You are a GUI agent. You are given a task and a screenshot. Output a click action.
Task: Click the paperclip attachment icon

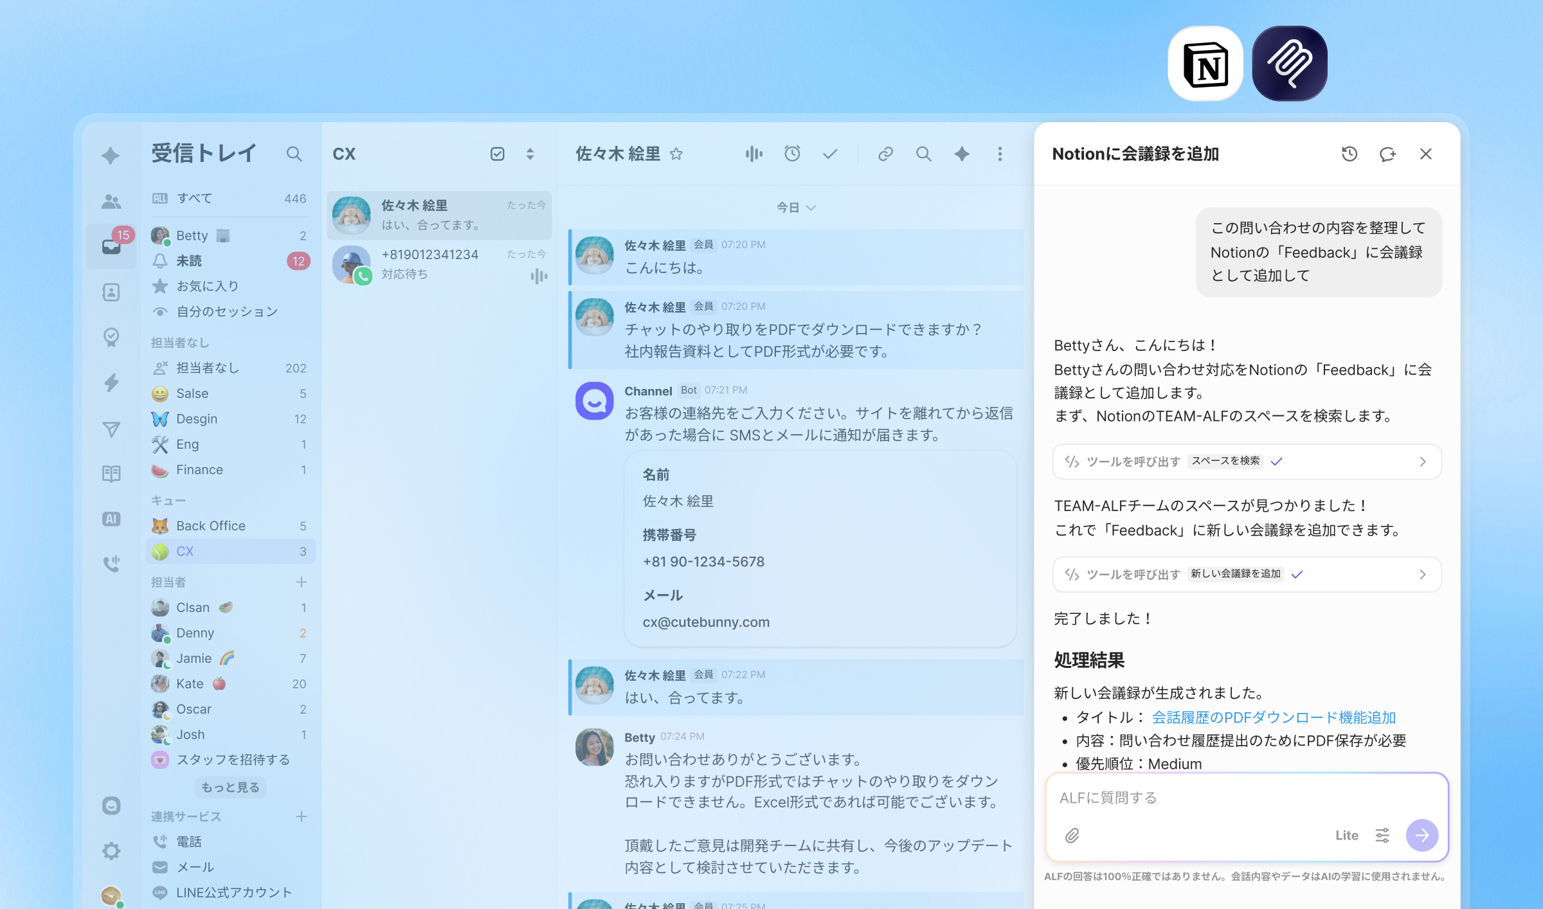click(1072, 835)
